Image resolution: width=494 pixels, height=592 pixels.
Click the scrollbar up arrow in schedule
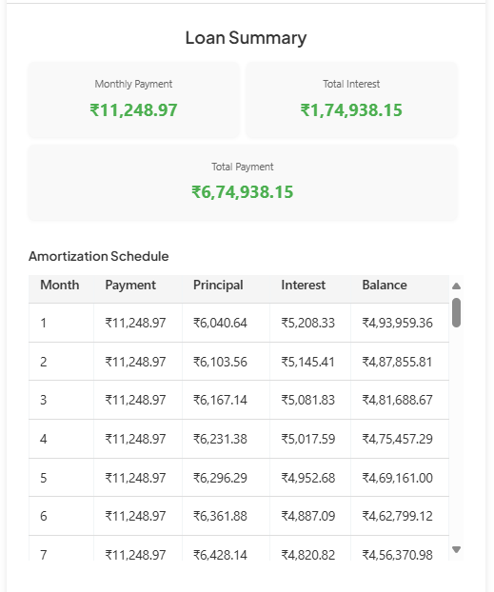[456, 286]
